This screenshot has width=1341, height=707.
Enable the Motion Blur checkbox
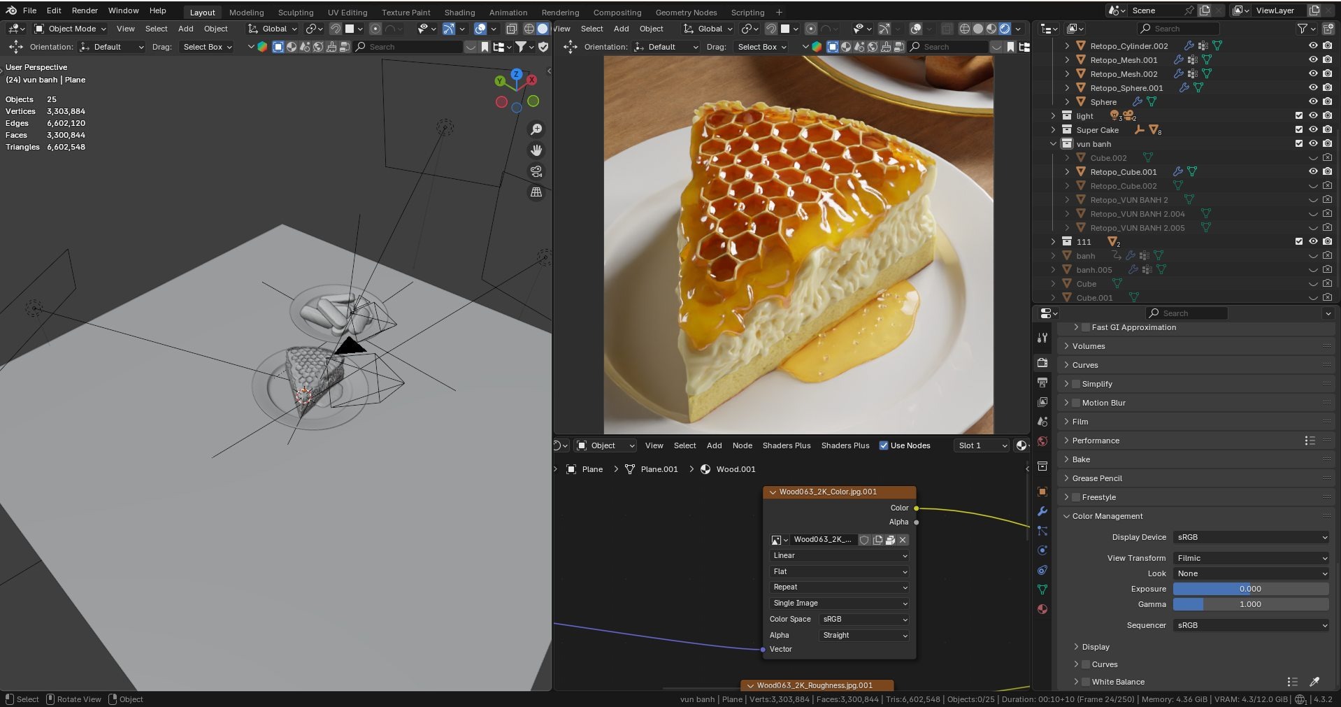1076,403
